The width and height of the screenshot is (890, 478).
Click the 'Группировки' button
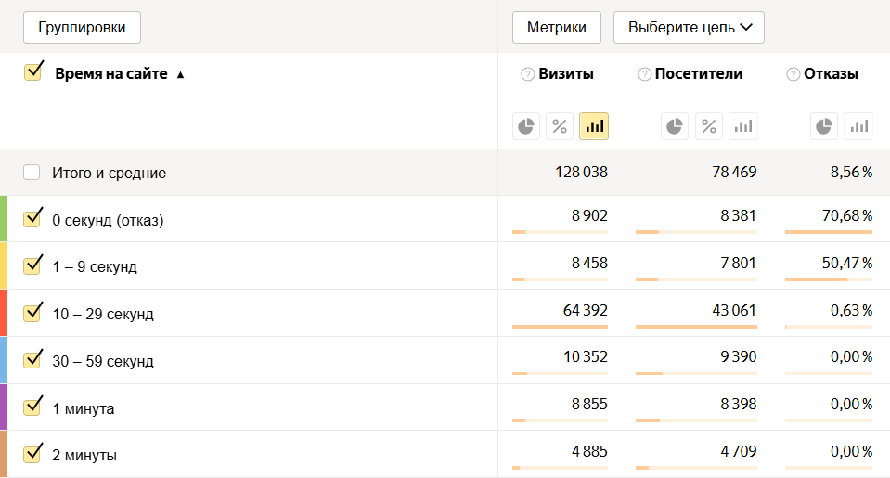(x=82, y=27)
